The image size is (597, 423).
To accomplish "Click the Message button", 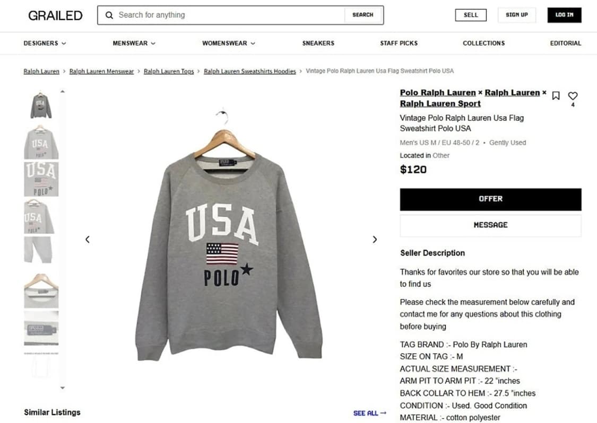I will click(490, 225).
